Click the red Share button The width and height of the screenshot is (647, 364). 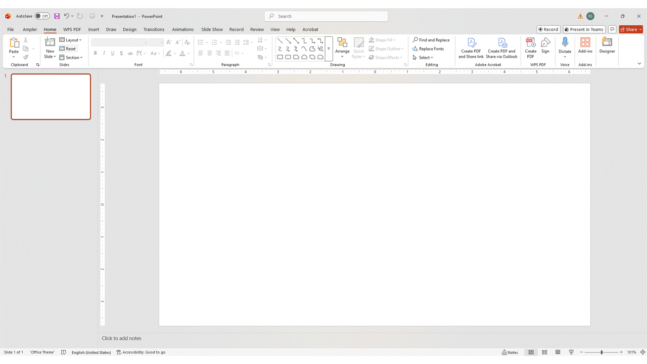[x=631, y=29]
